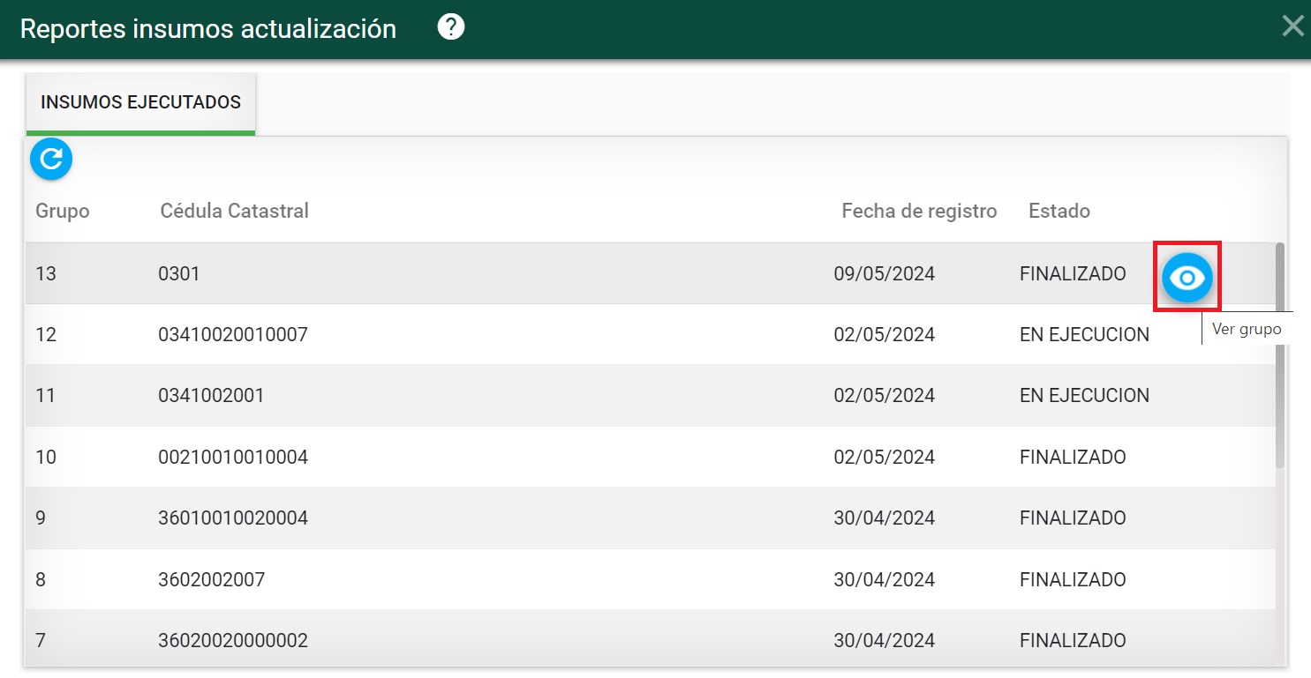Image resolution: width=1311 pixels, height=678 pixels.
Task: Click the Estado column header
Action: (x=1059, y=212)
